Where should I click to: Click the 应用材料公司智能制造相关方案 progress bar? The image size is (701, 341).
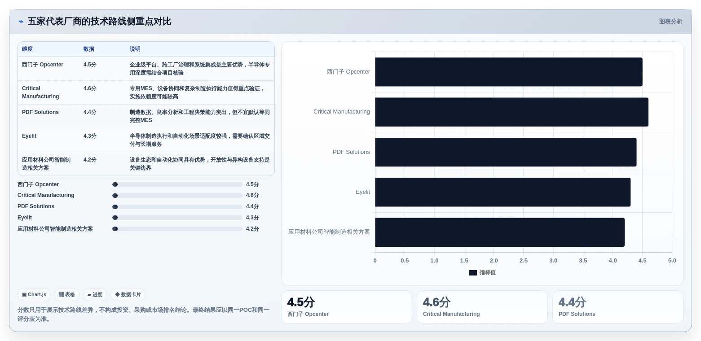[177, 229]
